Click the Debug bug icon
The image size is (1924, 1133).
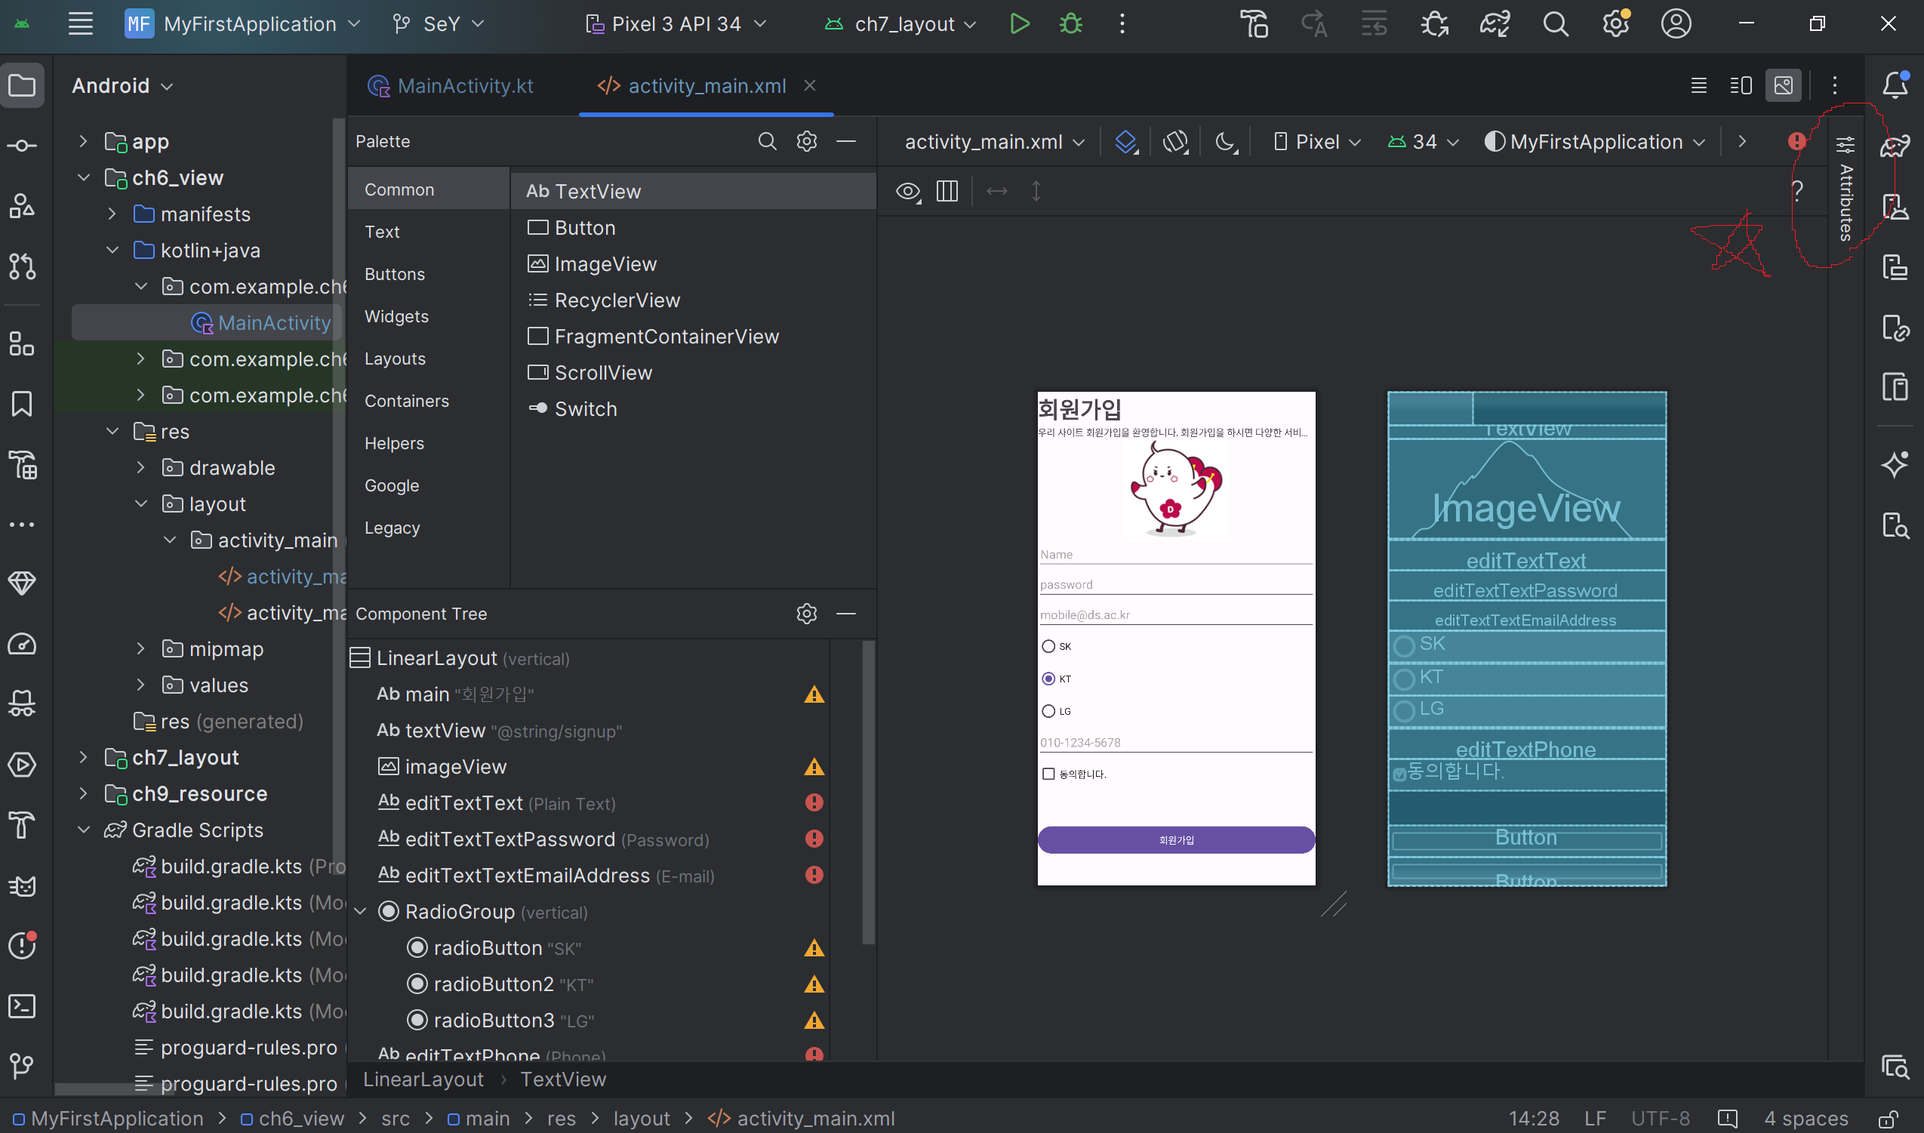pyautogui.click(x=1071, y=23)
